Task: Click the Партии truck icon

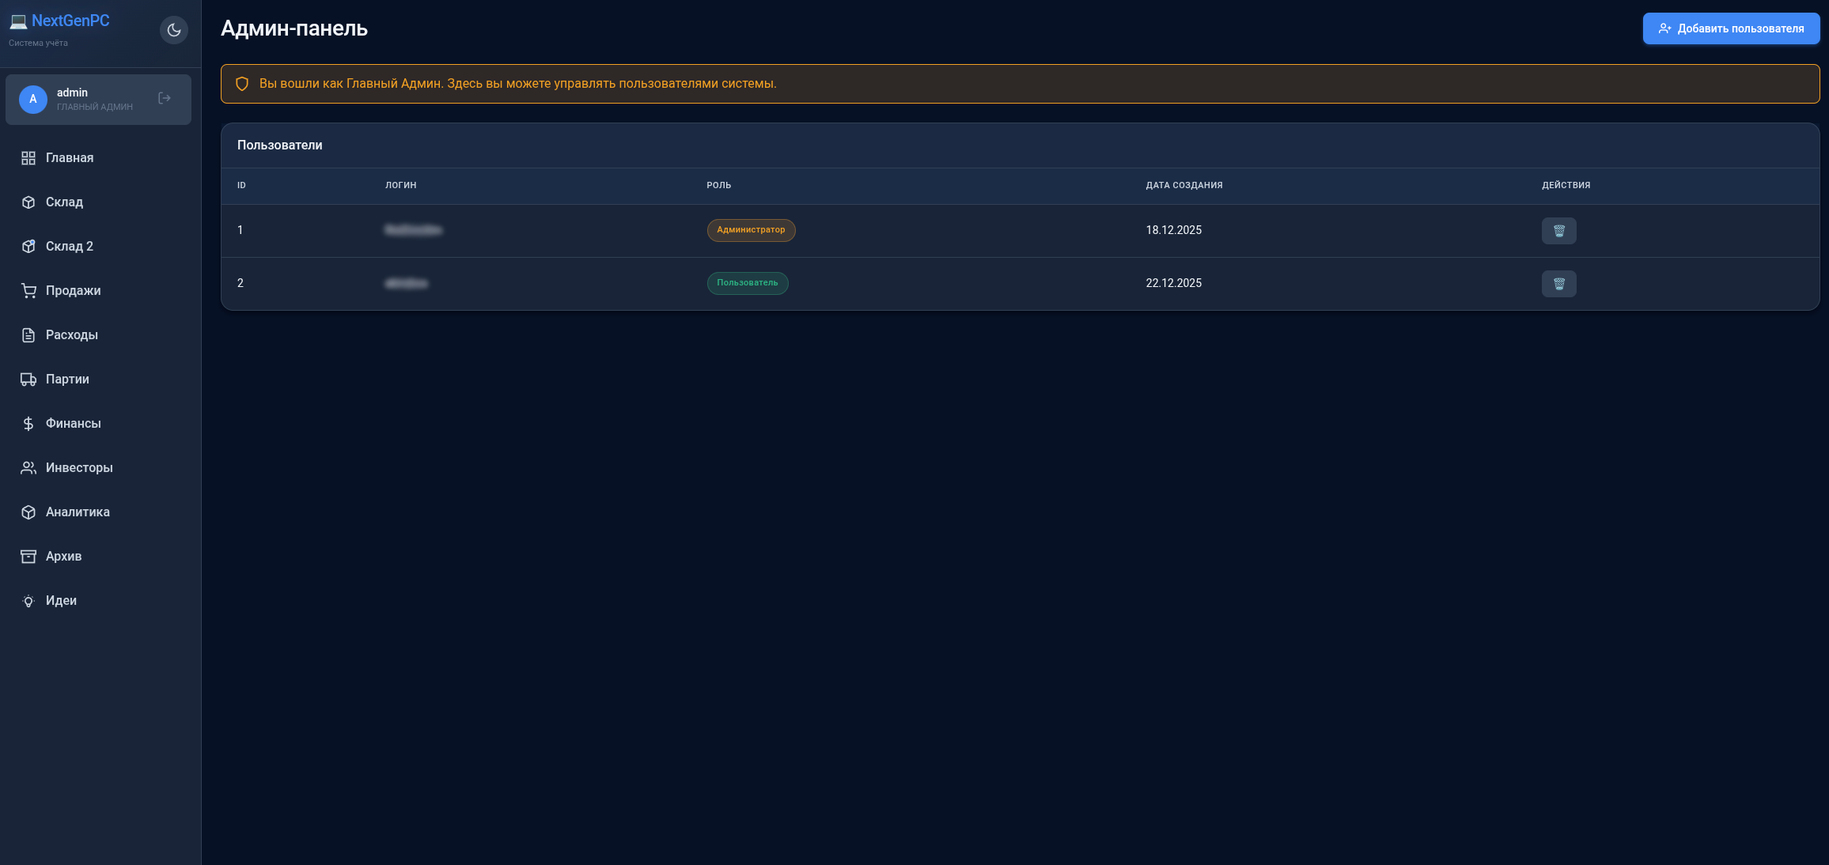Action: [x=28, y=380]
